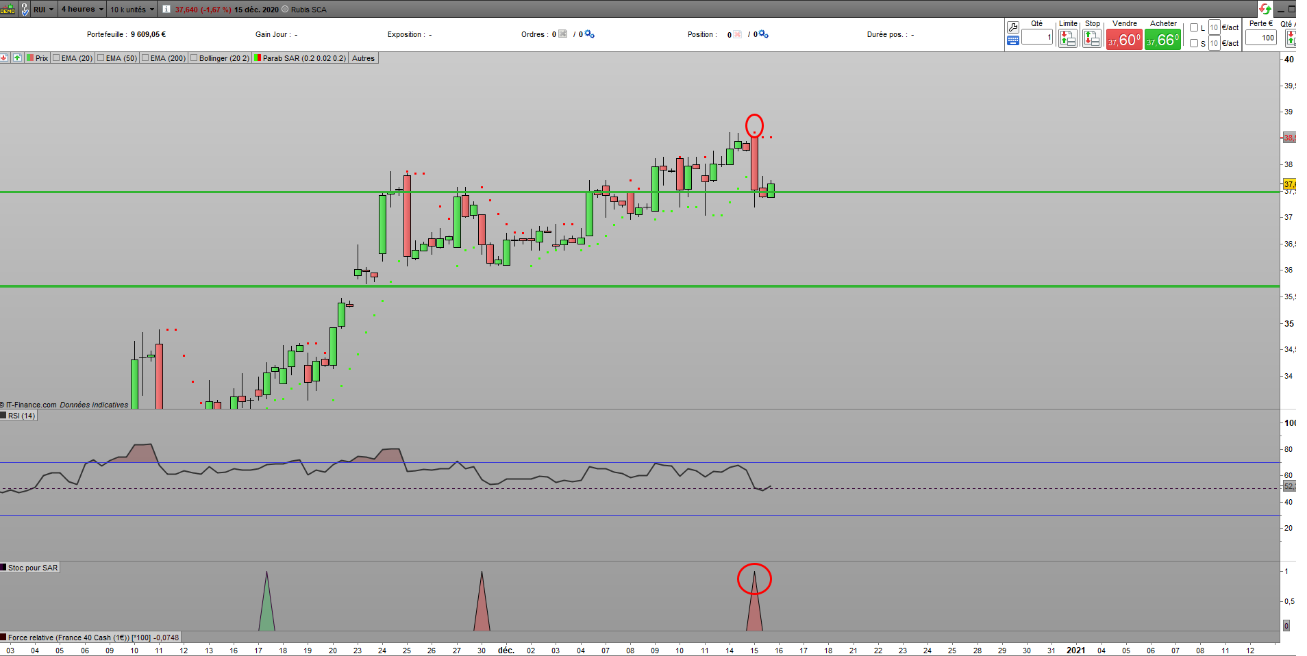Click the DEMO trading mode icon
The image size is (1307, 656).
tap(8, 9)
